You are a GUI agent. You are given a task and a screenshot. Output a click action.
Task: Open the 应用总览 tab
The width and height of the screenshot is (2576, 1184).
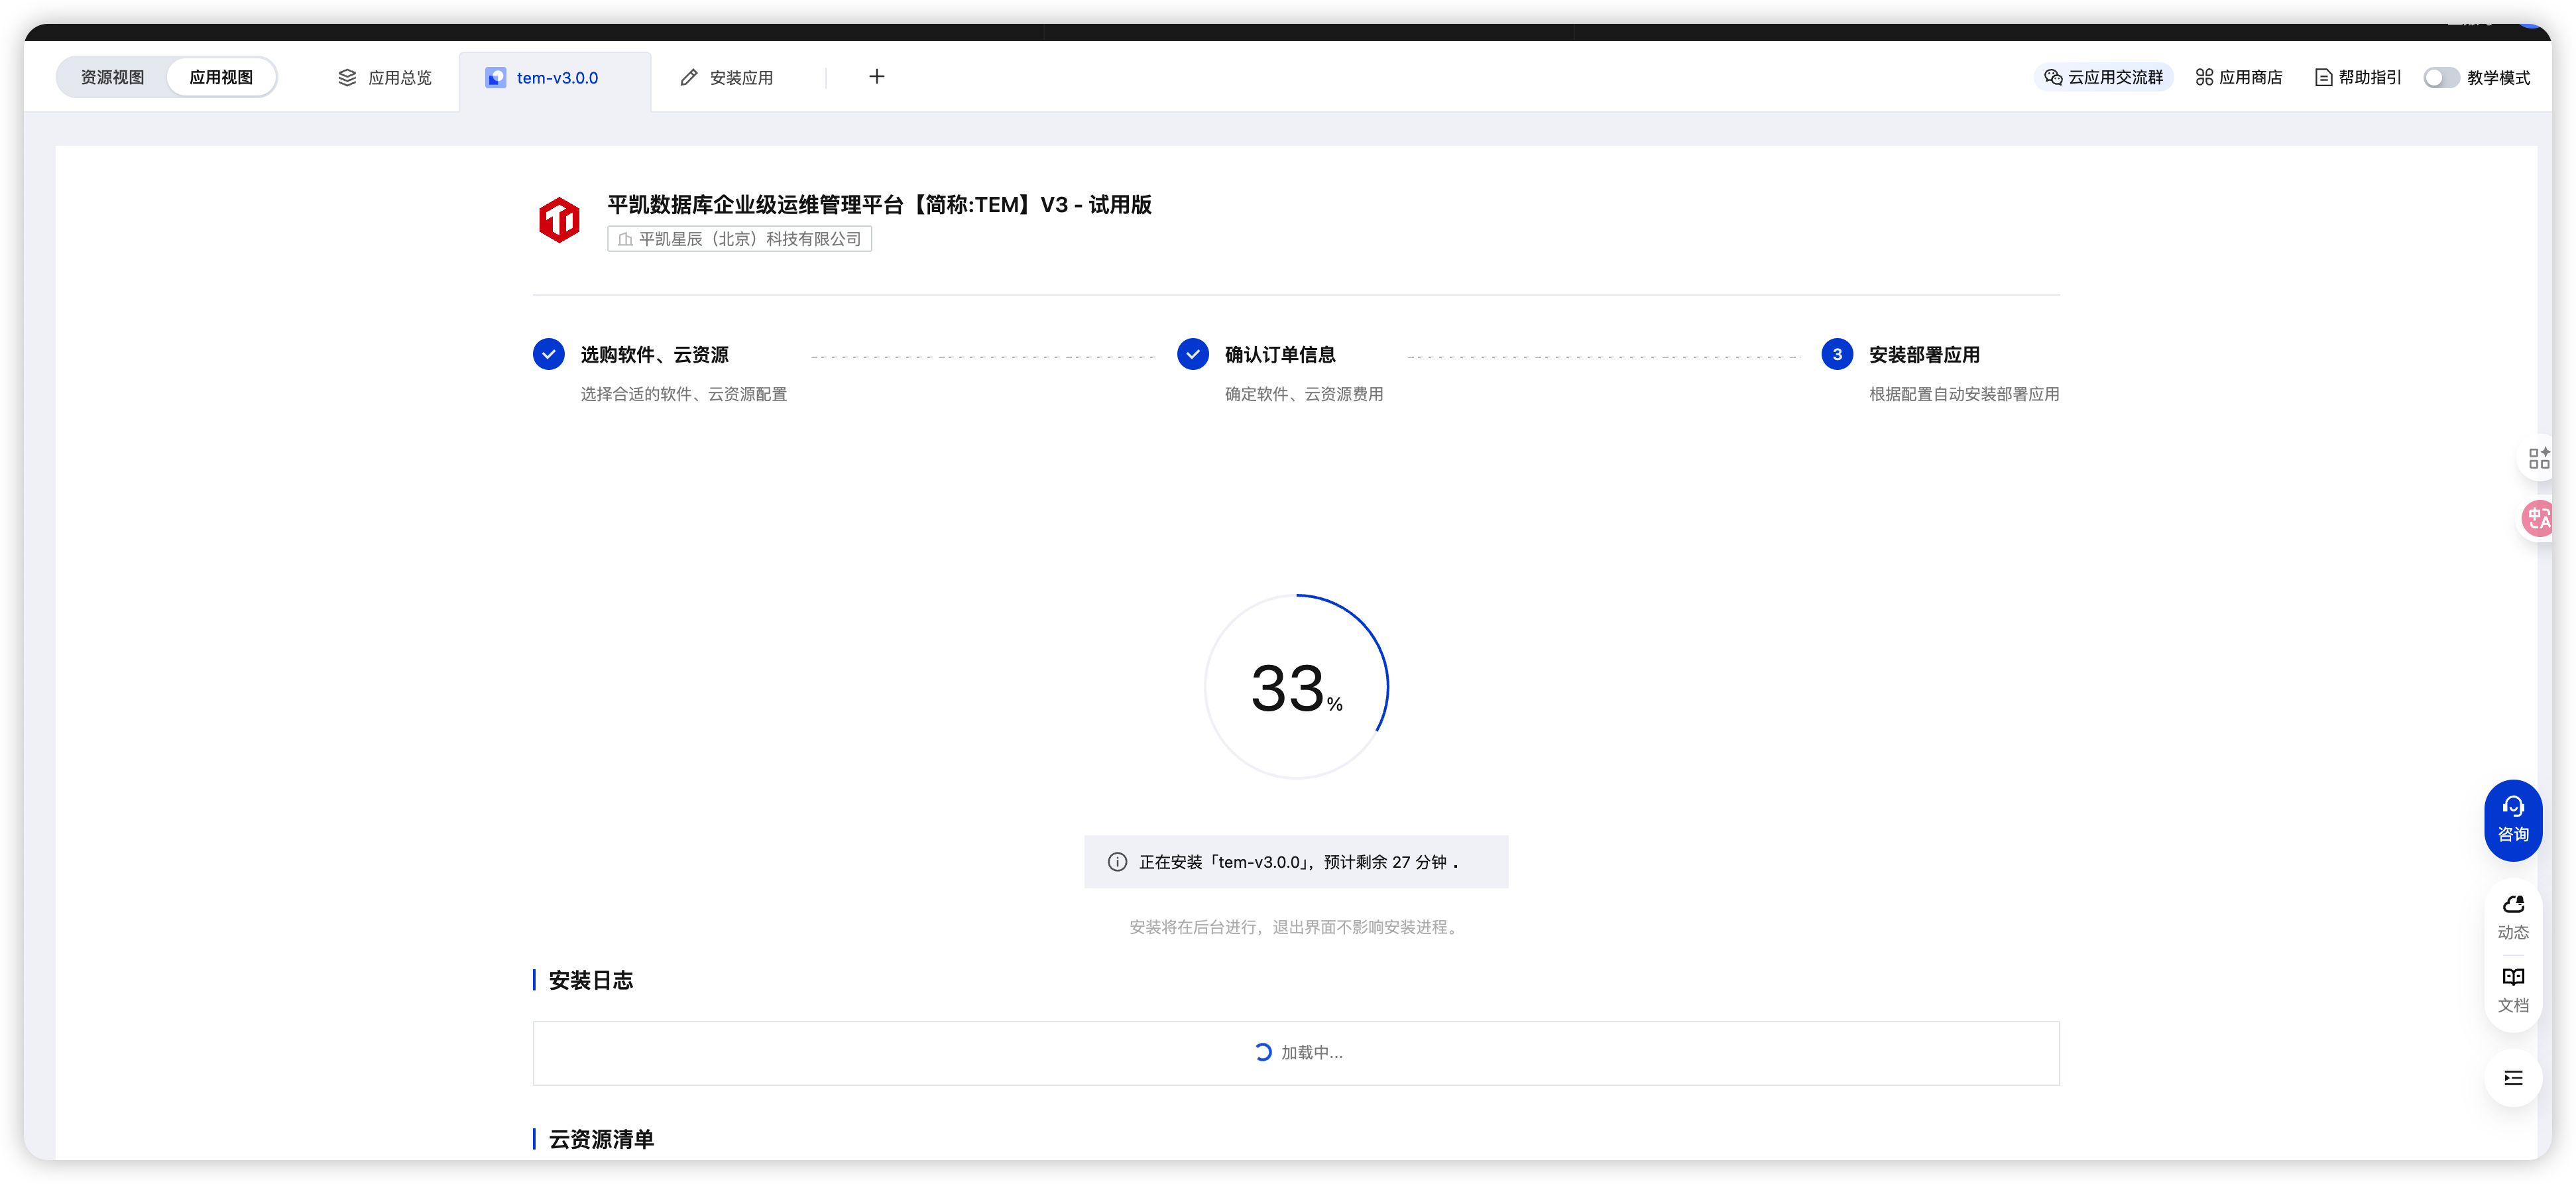click(385, 77)
